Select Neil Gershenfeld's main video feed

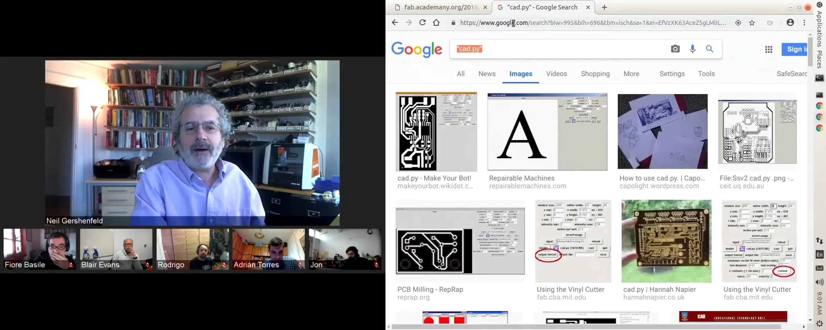(x=192, y=143)
